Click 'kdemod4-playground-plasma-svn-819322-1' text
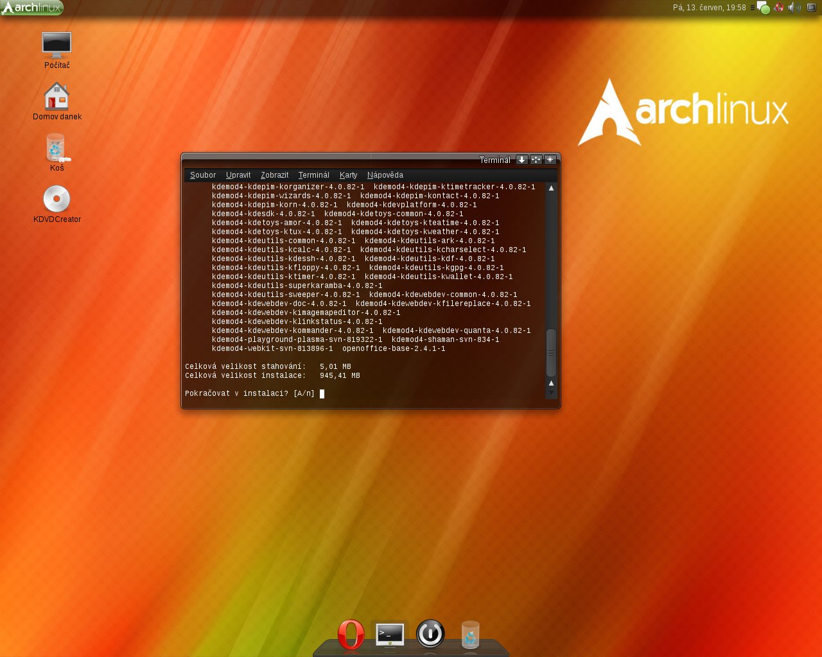The height and width of the screenshot is (657, 822). [297, 340]
